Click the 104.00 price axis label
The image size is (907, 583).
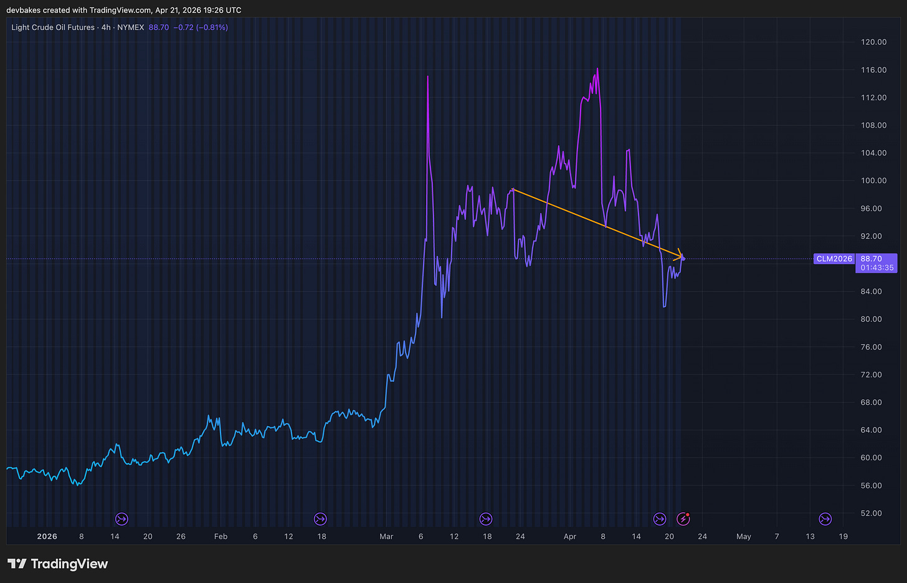873,153
